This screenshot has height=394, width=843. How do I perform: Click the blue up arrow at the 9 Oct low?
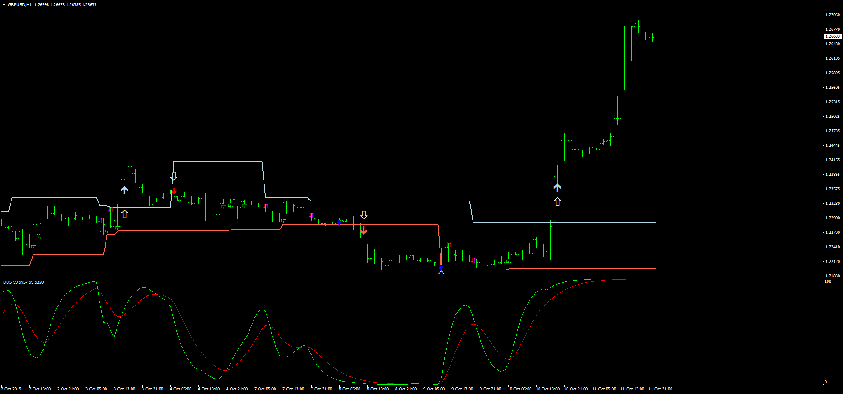(x=441, y=267)
